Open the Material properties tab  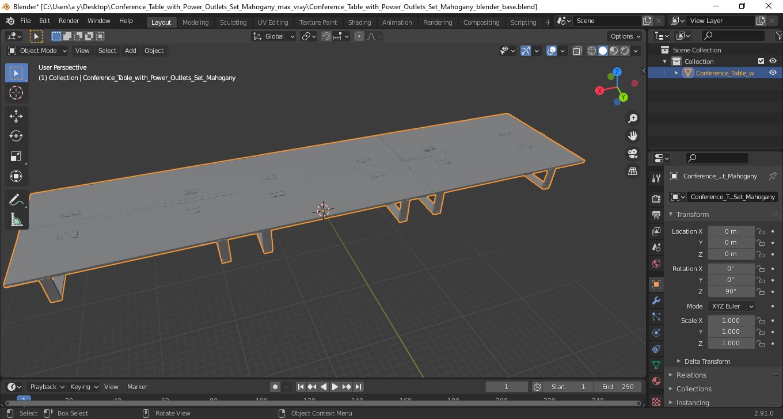click(x=656, y=381)
